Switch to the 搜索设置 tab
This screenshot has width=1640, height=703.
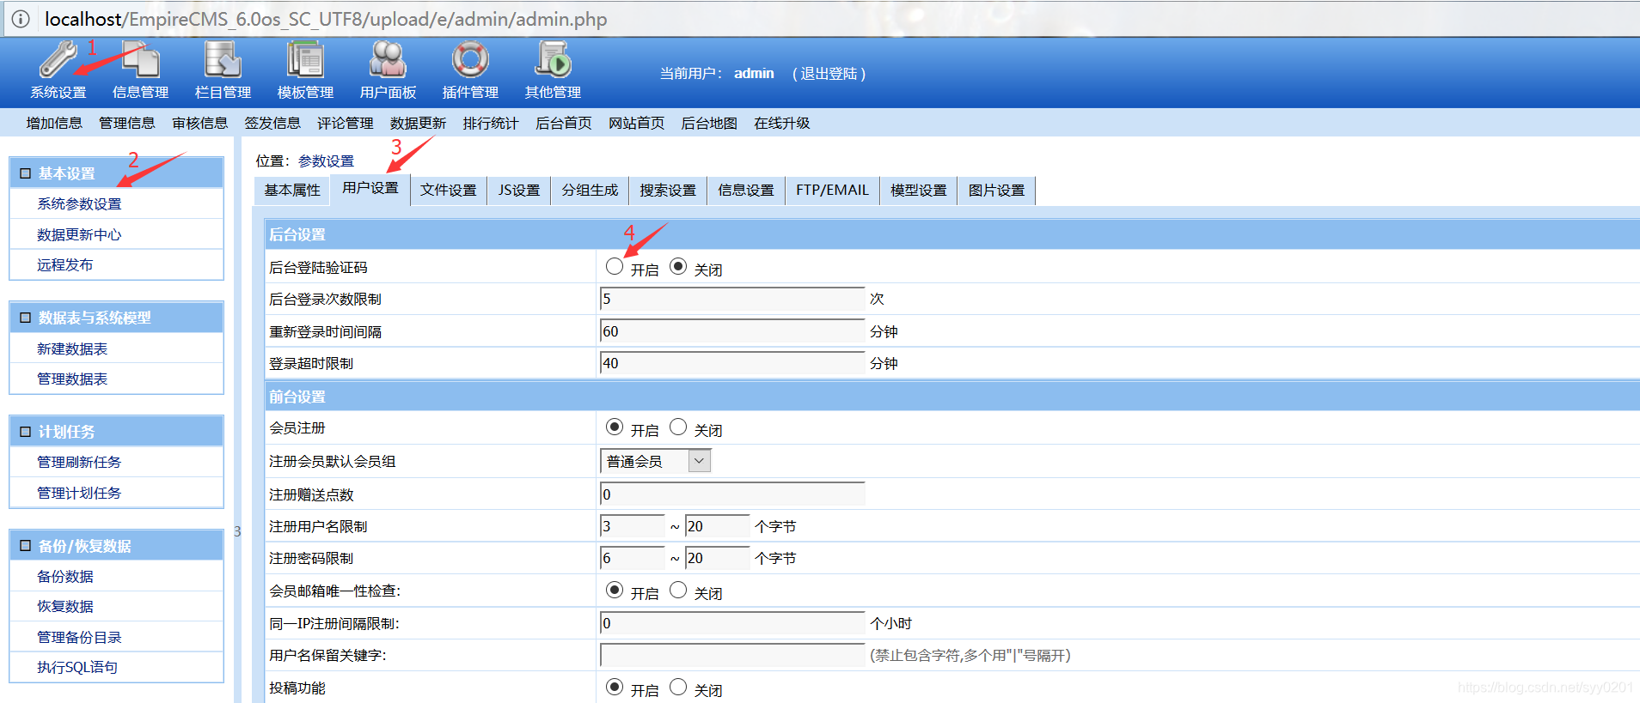668,191
